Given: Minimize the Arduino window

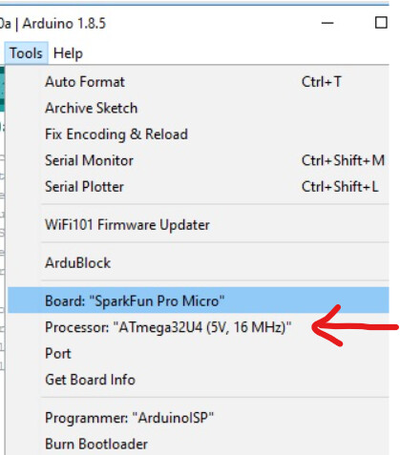Looking at the screenshot, I should [x=327, y=23].
